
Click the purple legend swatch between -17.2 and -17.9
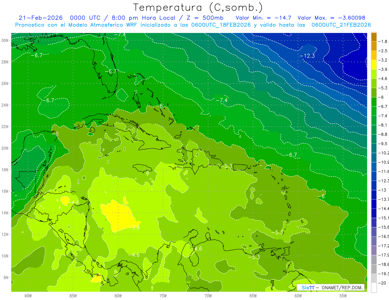click(374, 250)
